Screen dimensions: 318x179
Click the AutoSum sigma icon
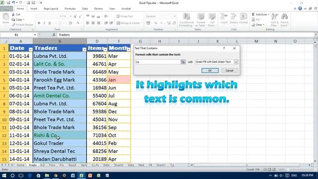tap(253, 14)
